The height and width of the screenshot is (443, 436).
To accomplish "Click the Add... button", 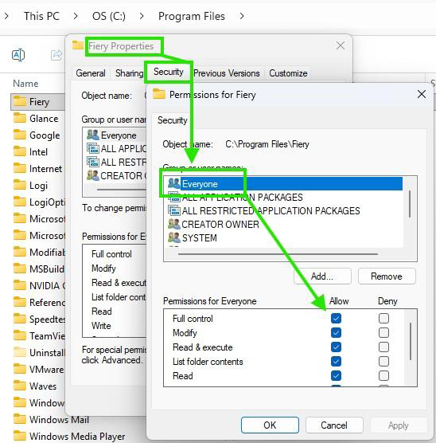I will 322,276.
